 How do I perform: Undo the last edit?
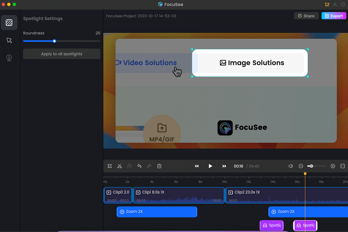coord(139,166)
